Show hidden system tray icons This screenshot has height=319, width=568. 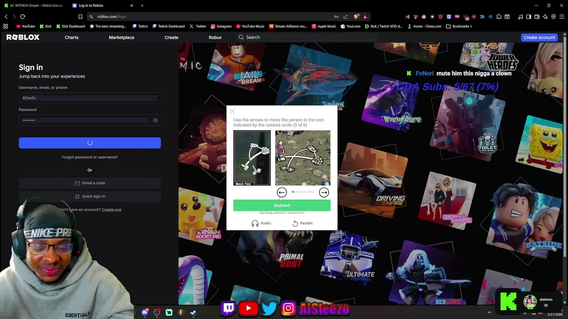pyautogui.click(x=489, y=312)
